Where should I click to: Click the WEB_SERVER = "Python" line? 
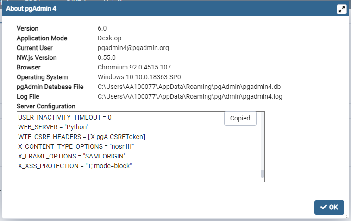point(53,127)
